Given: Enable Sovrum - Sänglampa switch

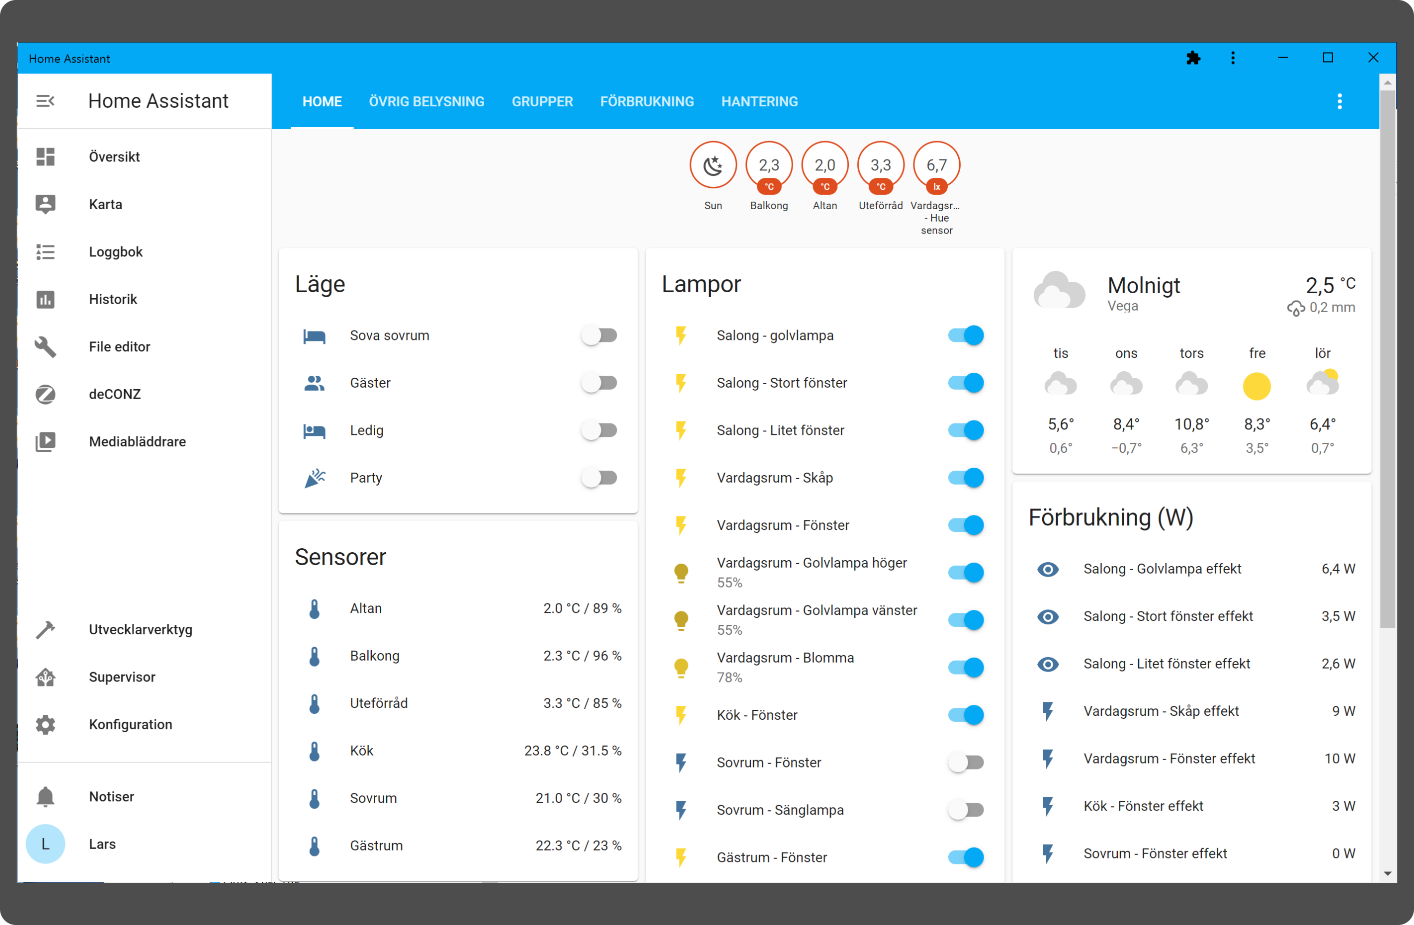Looking at the screenshot, I should tap(966, 810).
